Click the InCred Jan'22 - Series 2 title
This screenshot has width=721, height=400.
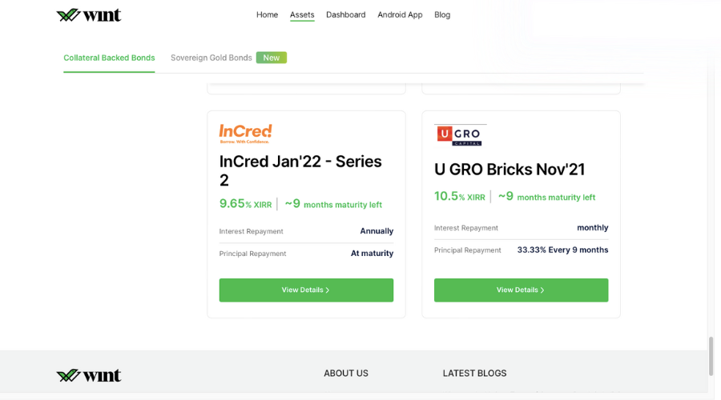300,171
